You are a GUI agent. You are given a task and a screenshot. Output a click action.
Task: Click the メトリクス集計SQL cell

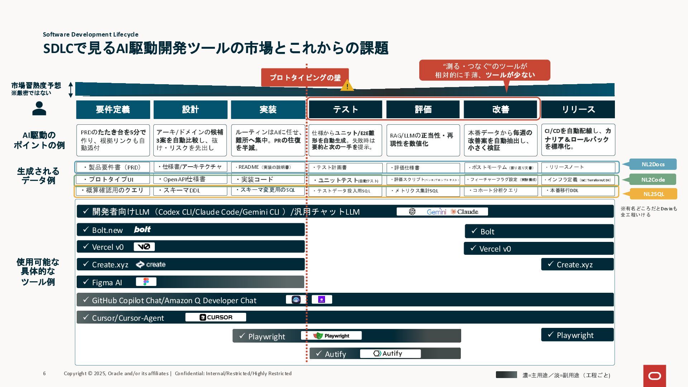click(423, 191)
